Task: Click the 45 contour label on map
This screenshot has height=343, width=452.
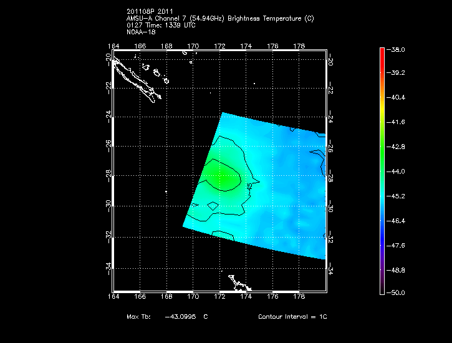Action: pos(249,186)
